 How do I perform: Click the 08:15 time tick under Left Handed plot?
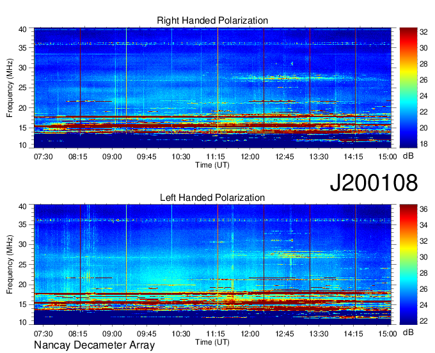click(77, 334)
